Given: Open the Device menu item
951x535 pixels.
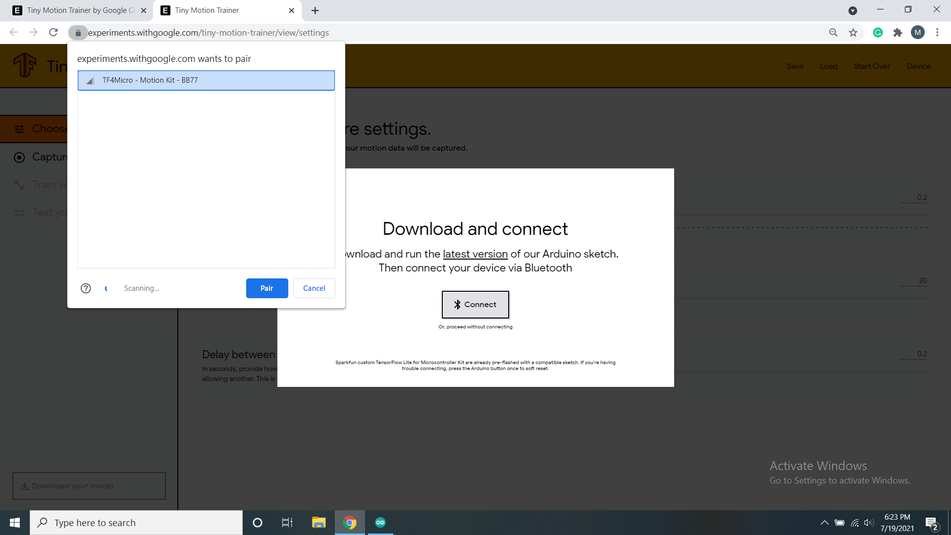Looking at the screenshot, I should [x=919, y=66].
